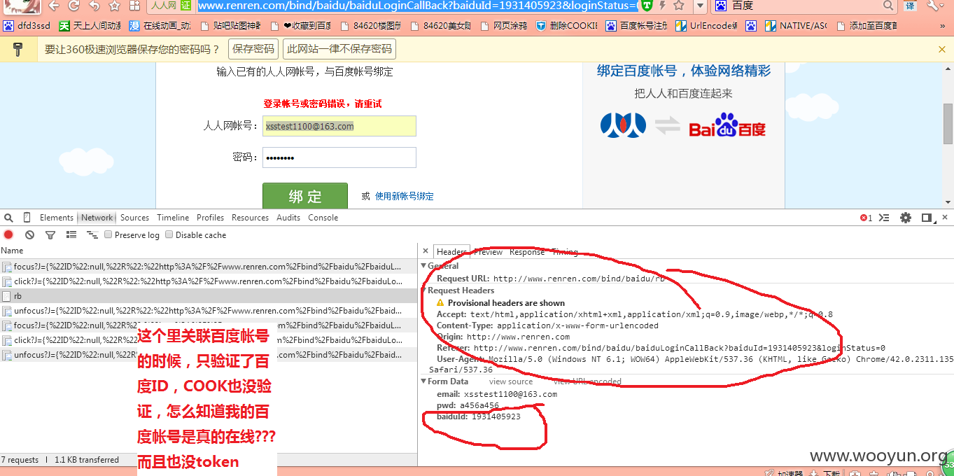Viewport: 954px width, 476px height.
Task: Collapse the Form Data section
Action: [x=423, y=381]
